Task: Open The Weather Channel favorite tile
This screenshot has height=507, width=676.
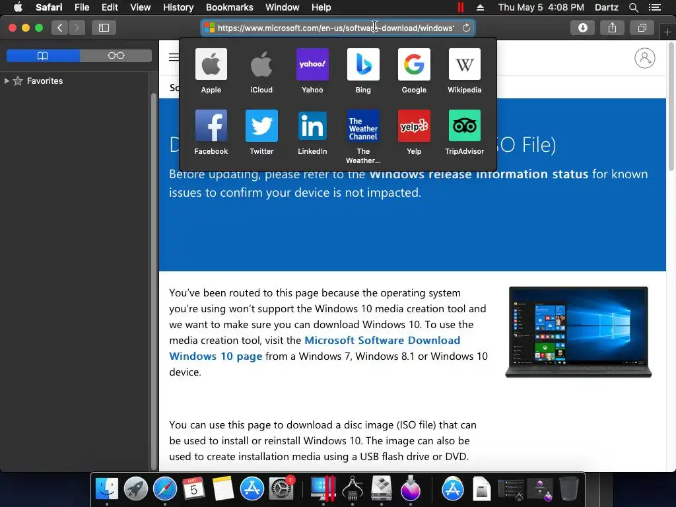Action: 363,137
